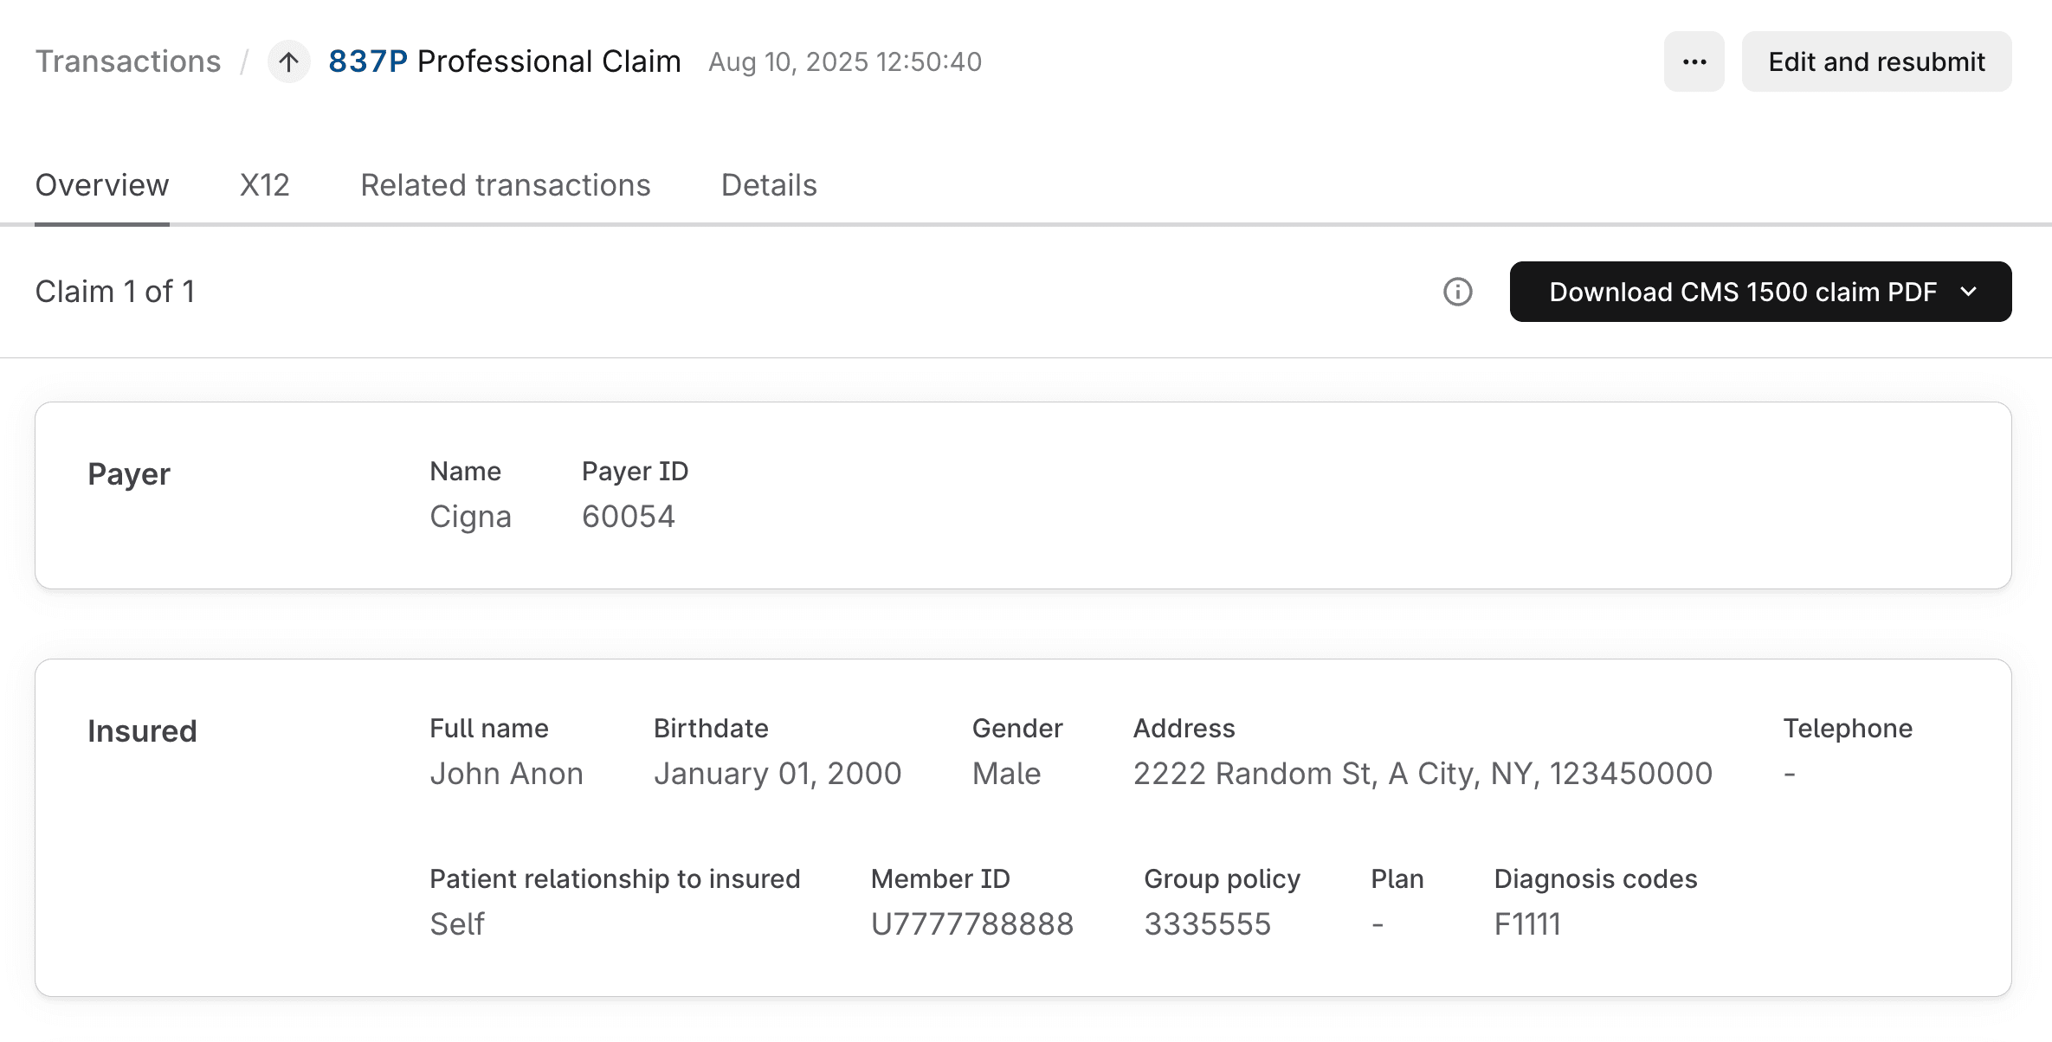Click the diagnosis code F1111
The image size is (2052, 1042).
[1527, 924]
